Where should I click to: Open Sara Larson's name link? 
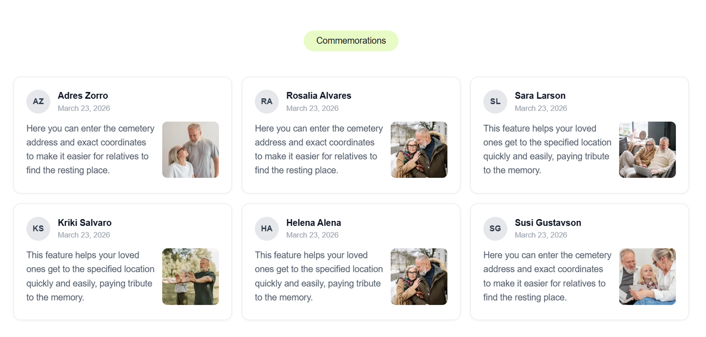pyautogui.click(x=540, y=96)
